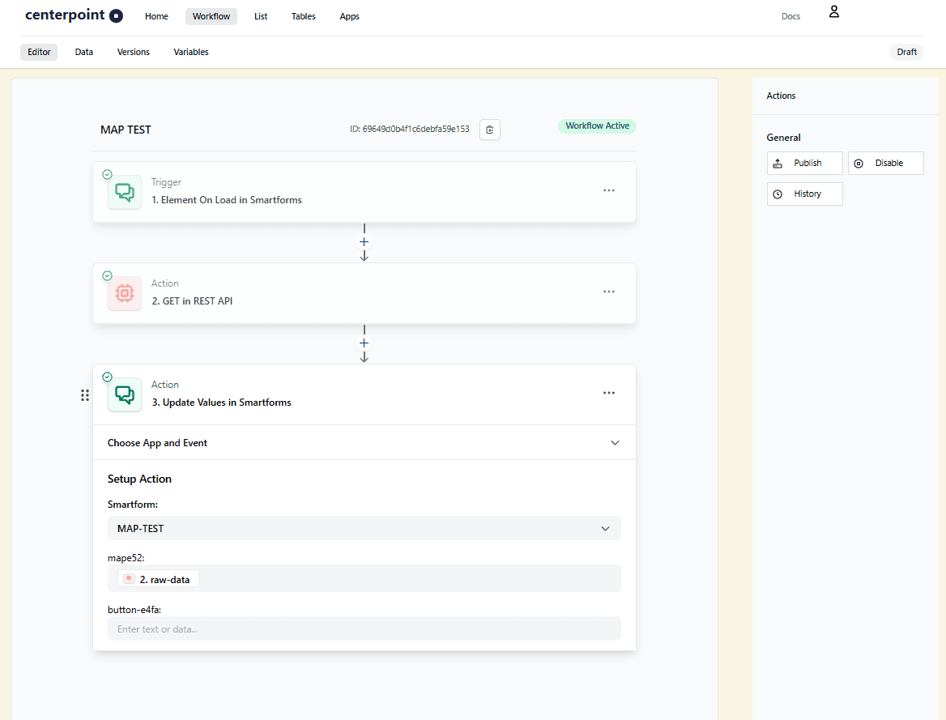Screen dimensions: 946x720
Task: Switch to the Versions tab
Action: (134, 52)
